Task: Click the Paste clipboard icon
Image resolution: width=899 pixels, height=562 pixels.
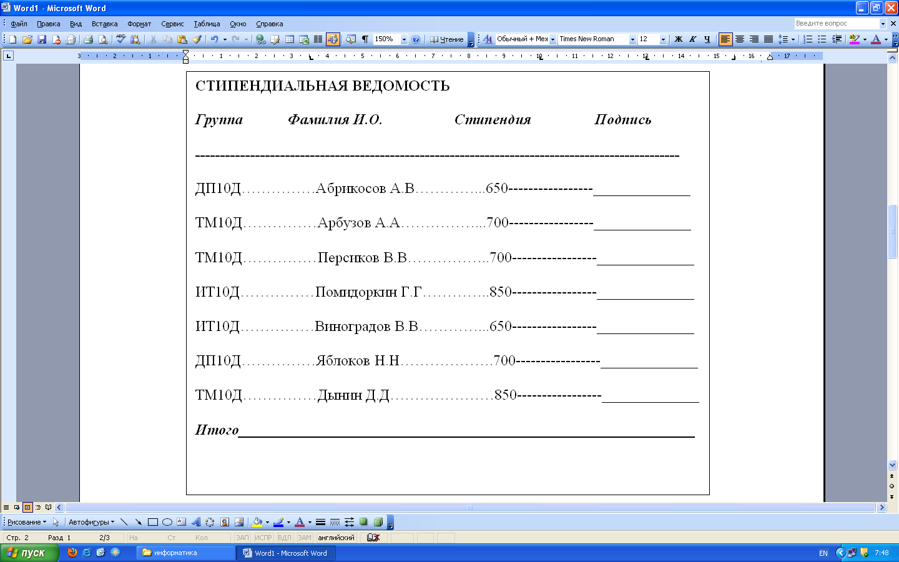Action: 182,39
